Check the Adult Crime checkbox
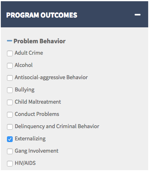This screenshot has height=171, width=149. (10, 53)
